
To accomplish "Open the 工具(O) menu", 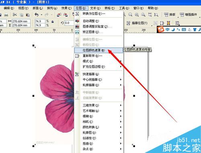I will point(124,8).
